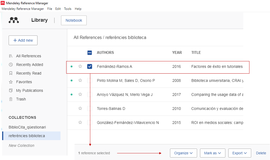Click the Add new button

coord(23,40)
